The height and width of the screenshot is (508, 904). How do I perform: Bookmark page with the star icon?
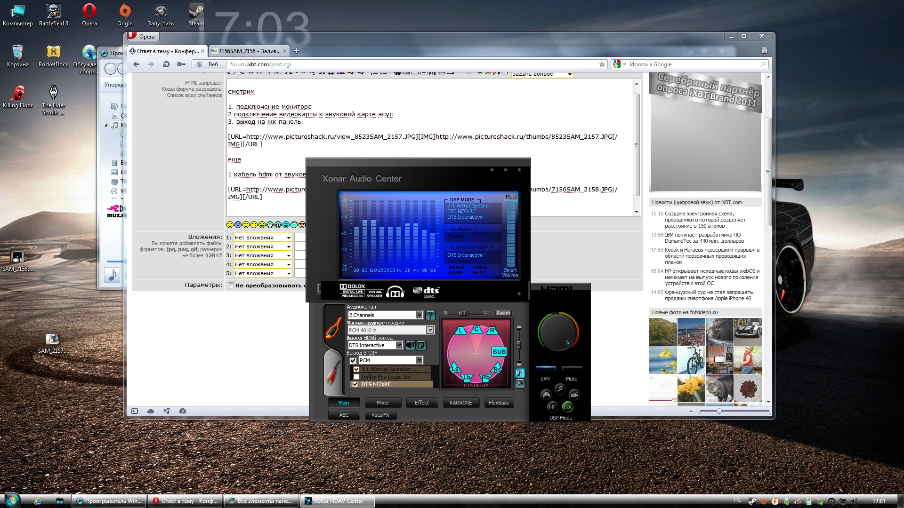point(602,64)
